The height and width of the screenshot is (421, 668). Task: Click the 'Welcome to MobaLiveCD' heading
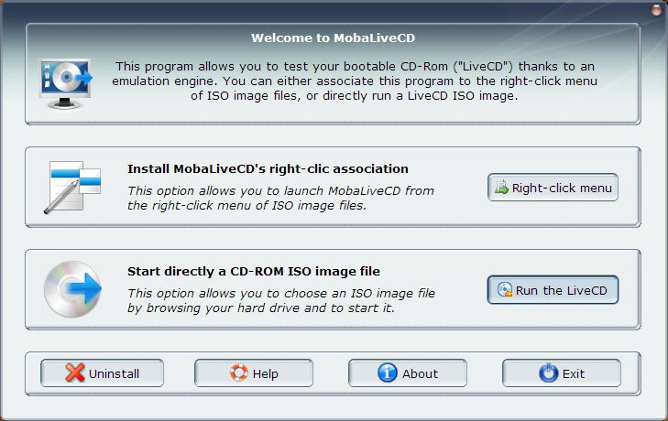(x=333, y=38)
